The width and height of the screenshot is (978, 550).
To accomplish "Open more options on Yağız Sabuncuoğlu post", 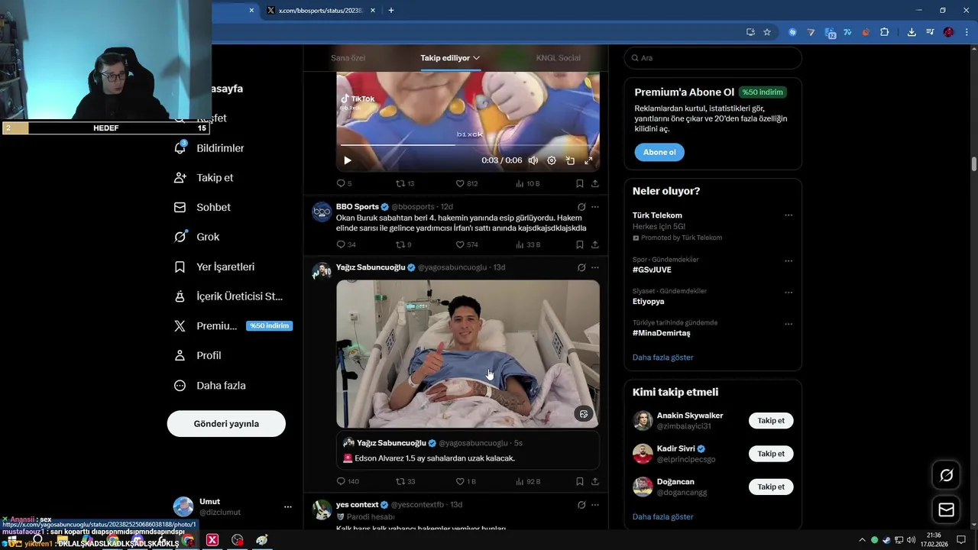I will 595,267.
